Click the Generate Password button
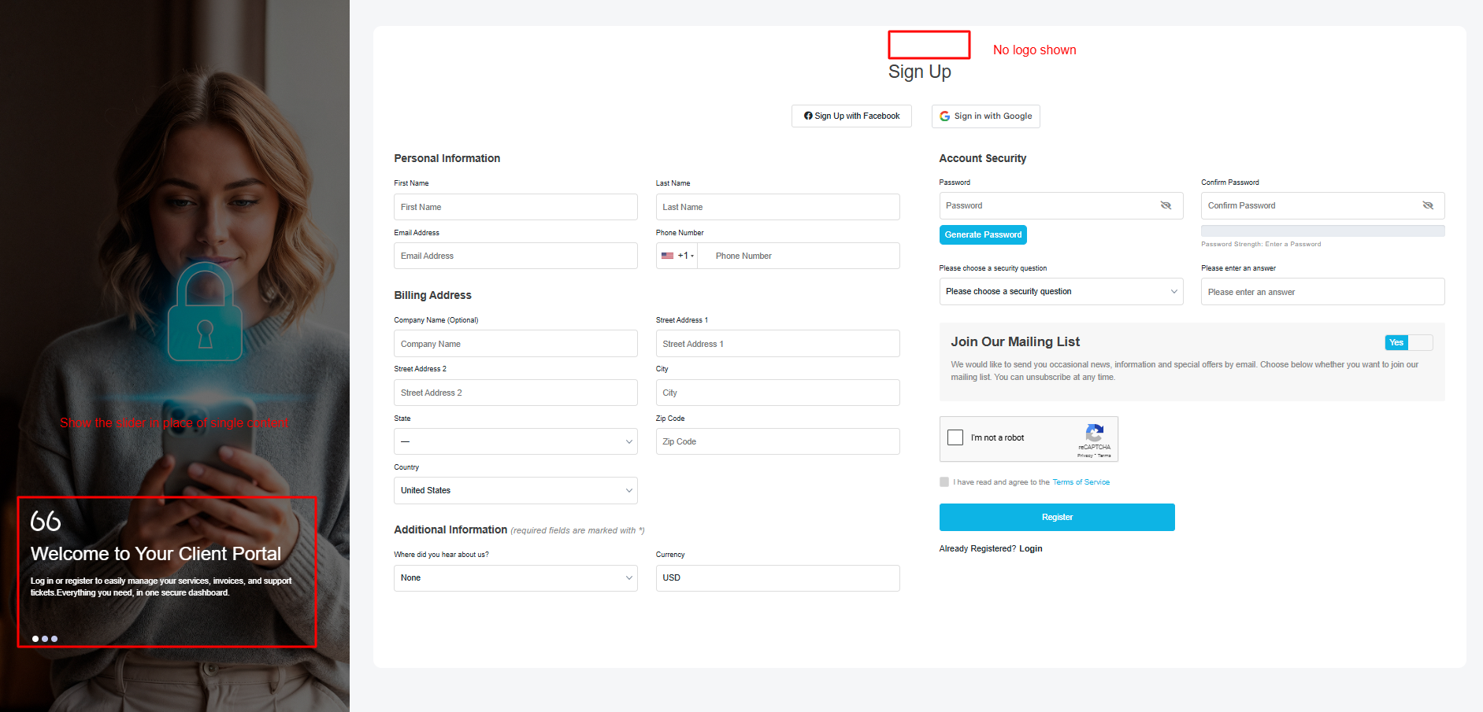This screenshot has height=712, width=1483. [x=983, y=234]
